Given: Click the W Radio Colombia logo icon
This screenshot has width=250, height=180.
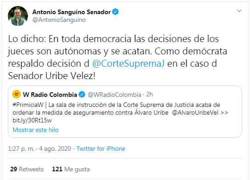Looking at the screenshot, I should coord(17,94).
